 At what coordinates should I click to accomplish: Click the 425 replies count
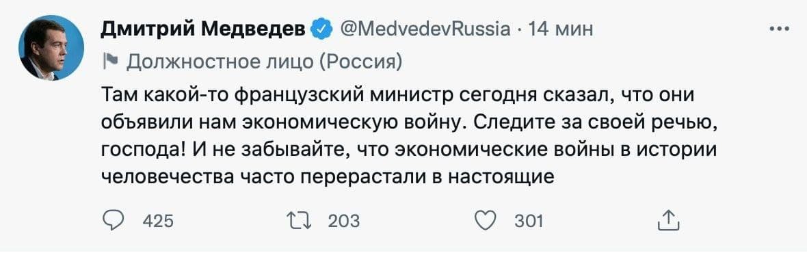click(158, 221)
